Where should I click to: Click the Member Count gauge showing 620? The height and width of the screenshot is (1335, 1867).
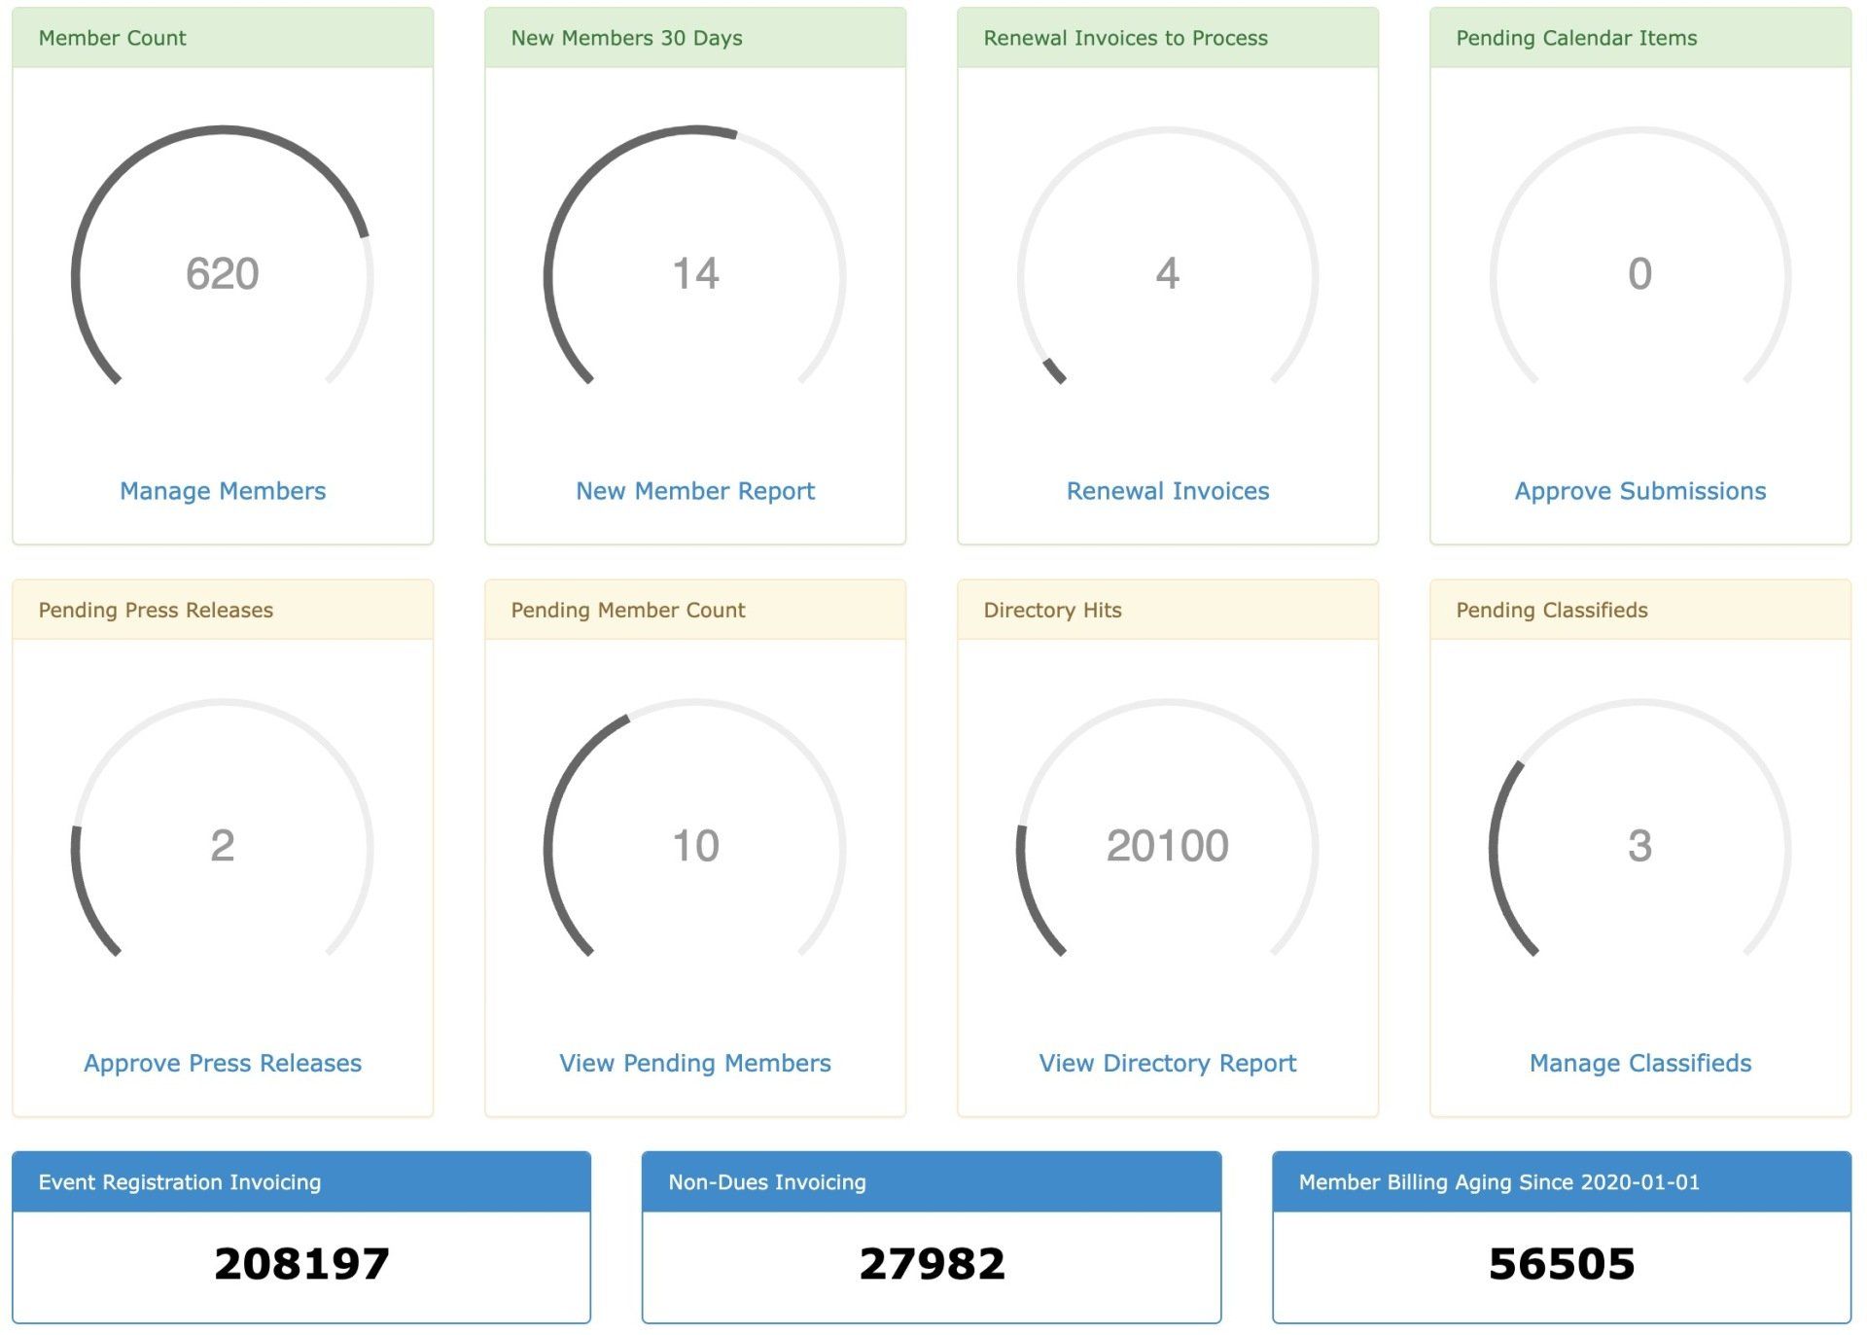click(x=222, y=275)
